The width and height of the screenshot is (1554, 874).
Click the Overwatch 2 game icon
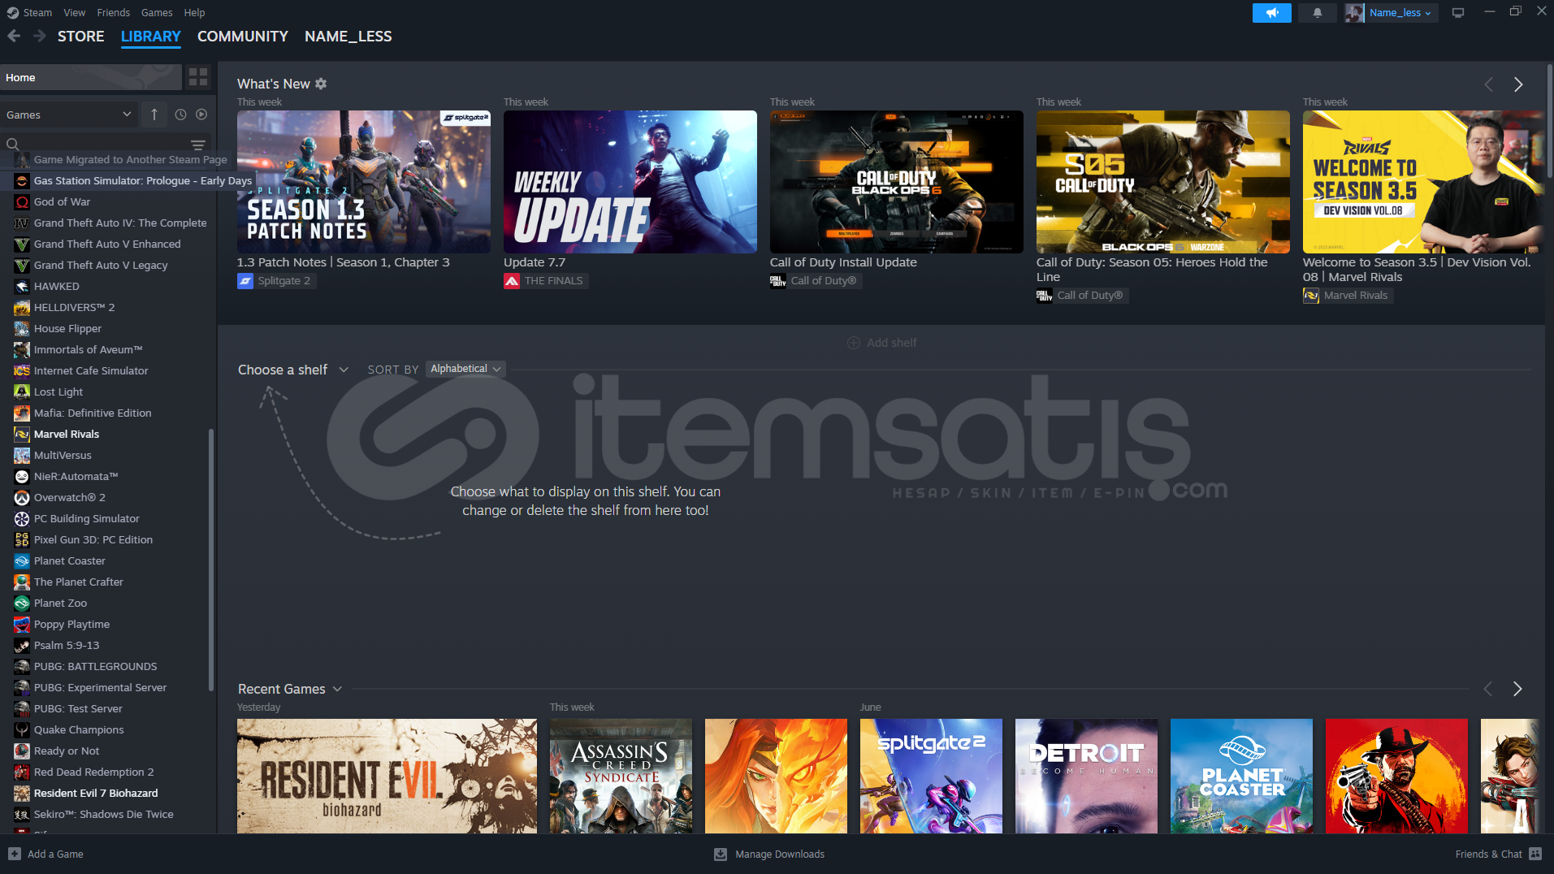point(22,497)
